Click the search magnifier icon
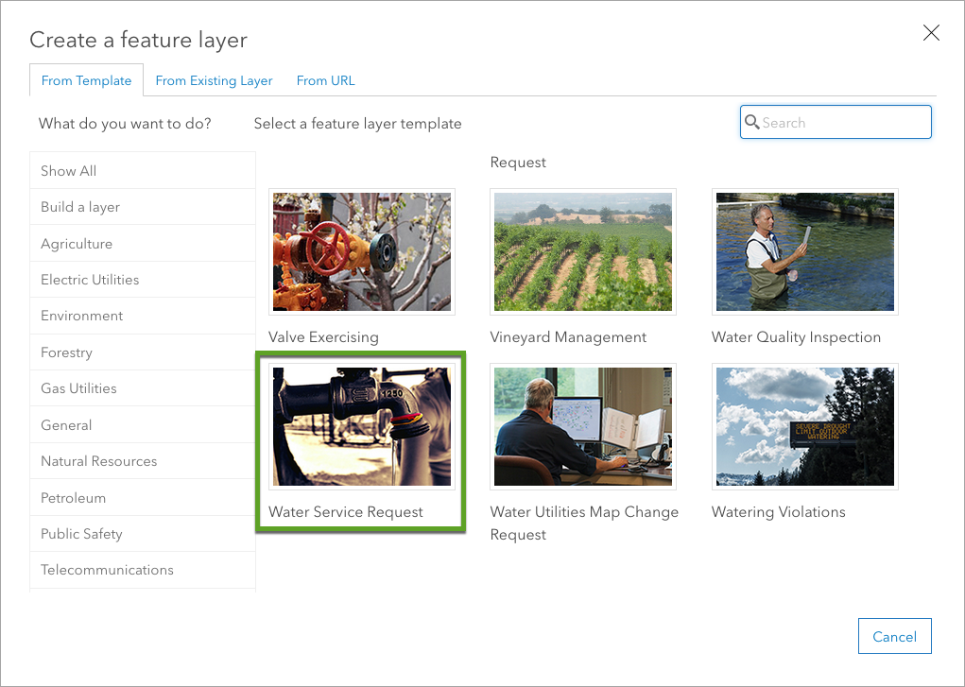Image resolution: width=965 pixels, height=687 pixels. [x=752, y=122]
